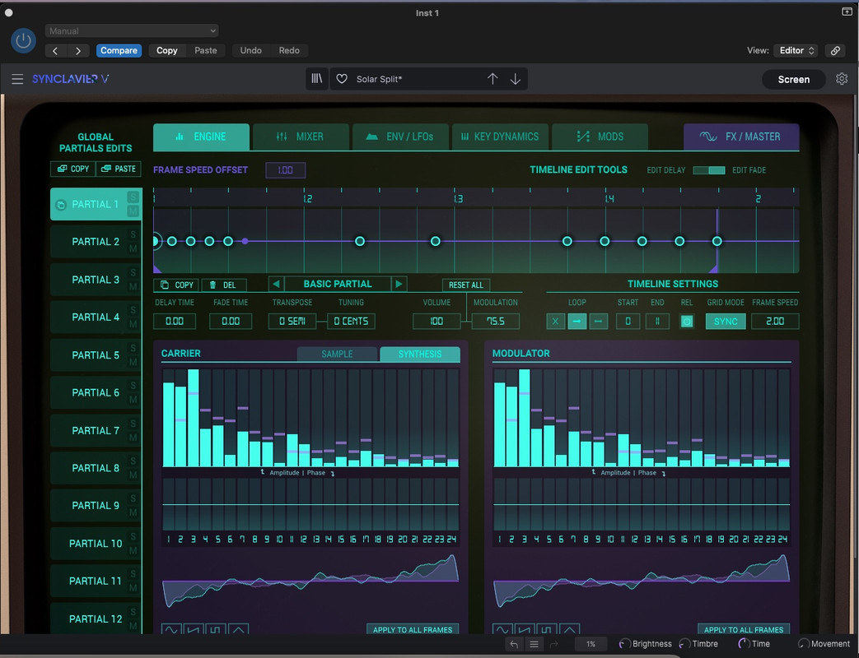Select forward loop mode arrow

[x=577, y=321]
